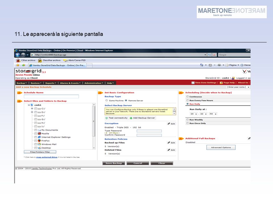
Task: Click the Backed up Files Edit pencil
Action: pos(169,143)
